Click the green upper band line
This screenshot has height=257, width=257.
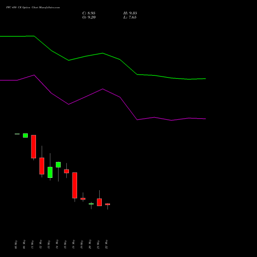103,53
